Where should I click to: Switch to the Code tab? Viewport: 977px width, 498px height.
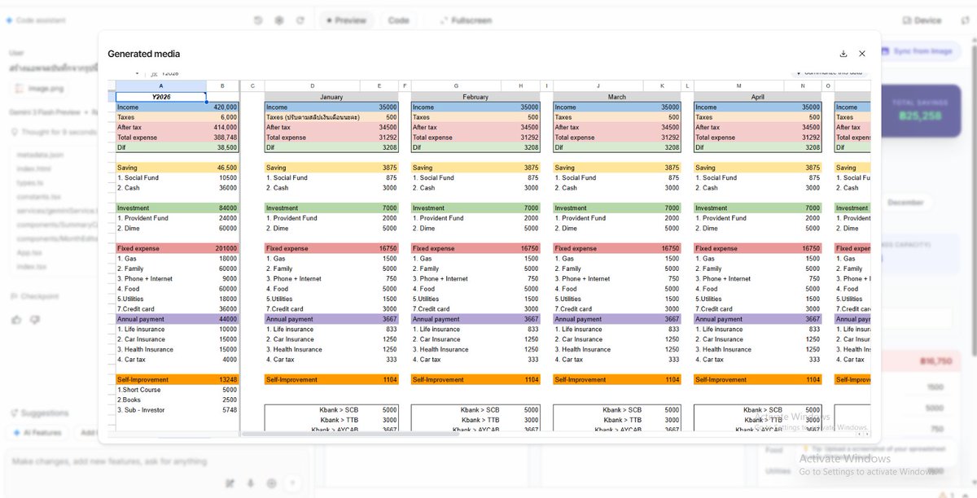pyautogui.click(x=398, y=20)
